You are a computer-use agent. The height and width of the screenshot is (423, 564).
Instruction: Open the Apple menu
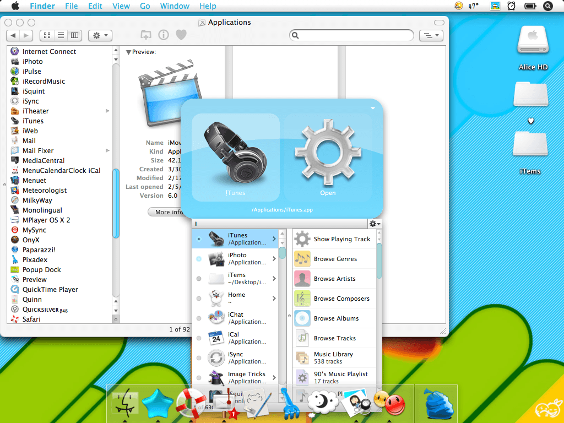(16, 6)
